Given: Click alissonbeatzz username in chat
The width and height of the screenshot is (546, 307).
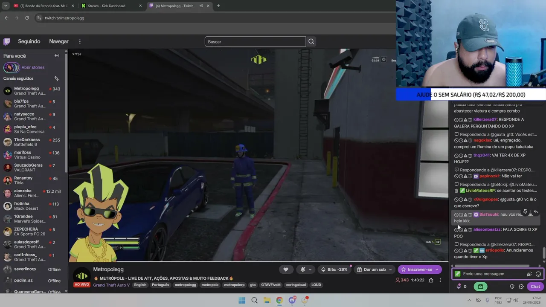Looking at the screenshot, I should (487, 229).
